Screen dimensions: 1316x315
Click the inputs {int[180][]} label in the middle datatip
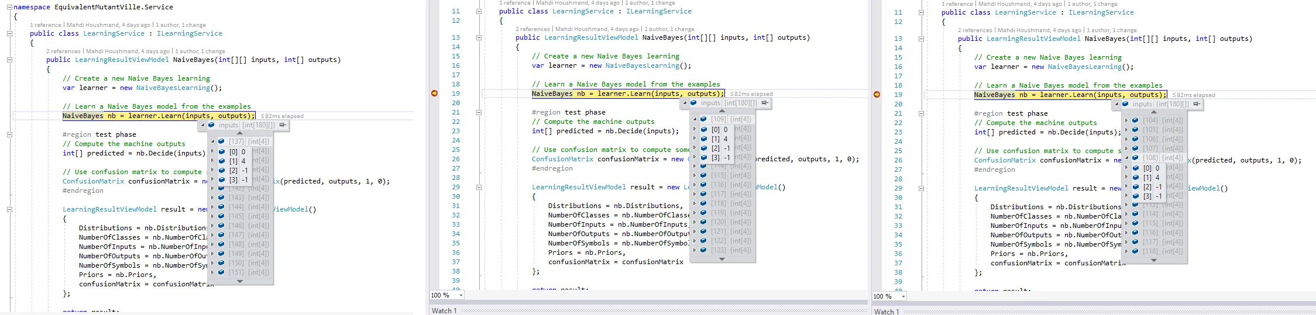pyautogui.click(x=729, y=103)
